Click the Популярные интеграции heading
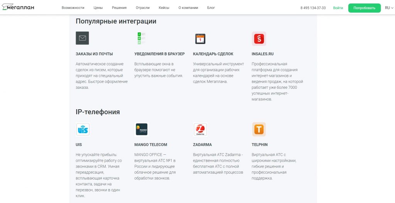This screenshot has height=203, width=395. coord(116,22)
